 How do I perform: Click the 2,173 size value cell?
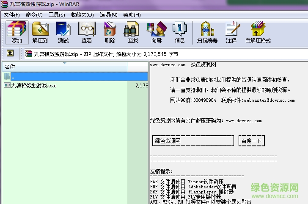(141, 86)
